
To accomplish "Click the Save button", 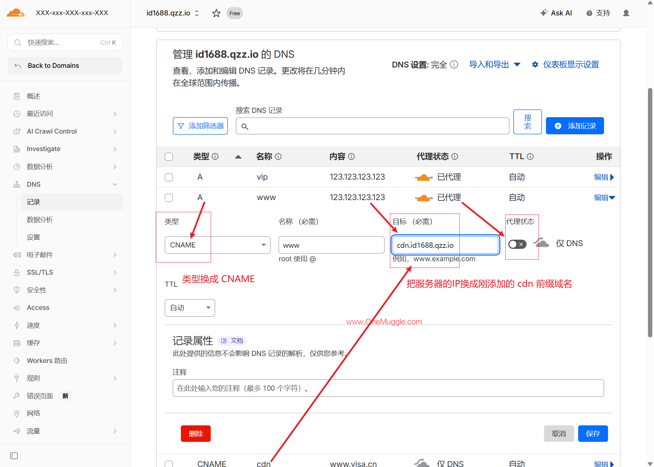I will pyautogui.click(x=593, y=434).
